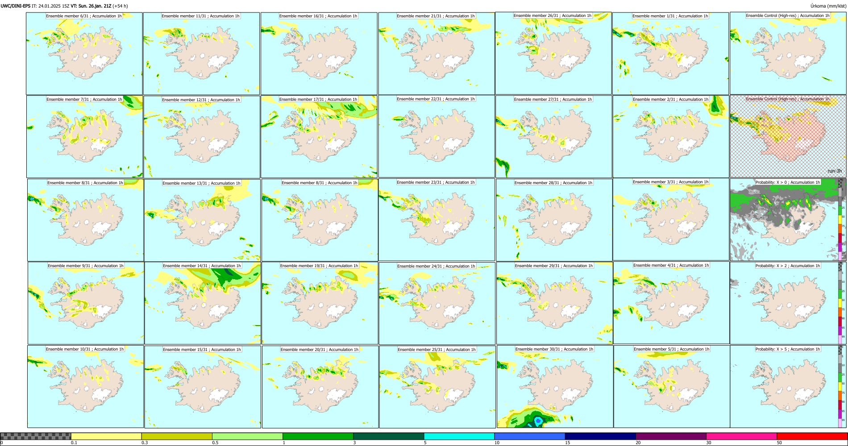848x446 pixels.
Task: View the Ensemble member 27/31 precipitation map
Action: (x=554, y=137)
